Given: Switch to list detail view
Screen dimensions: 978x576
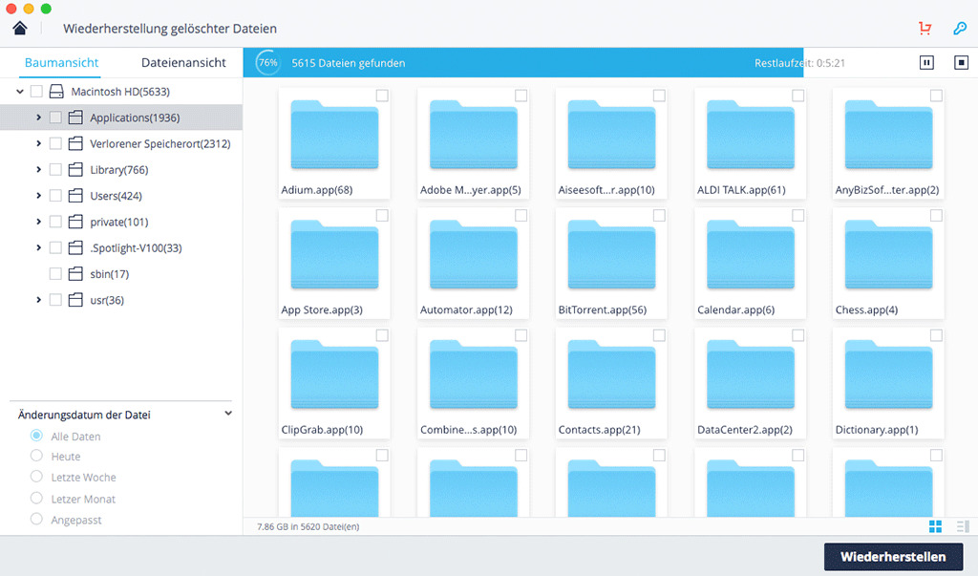Looking at the screenshot, I should point(963,526).
